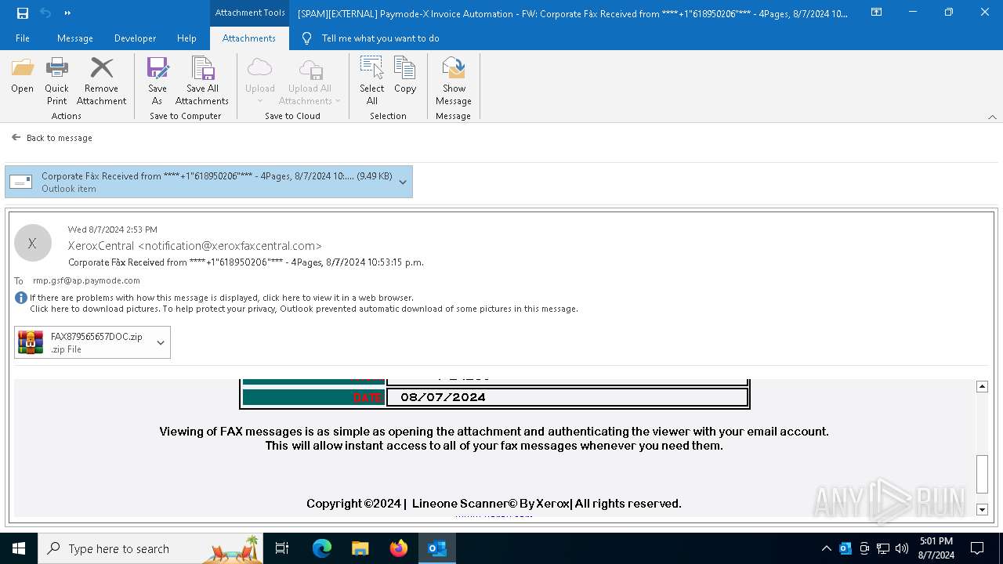Collapse the ribbon with the chevron
Image resolution: width=1003 pixels, height=564 pixels.
(992, 117)
